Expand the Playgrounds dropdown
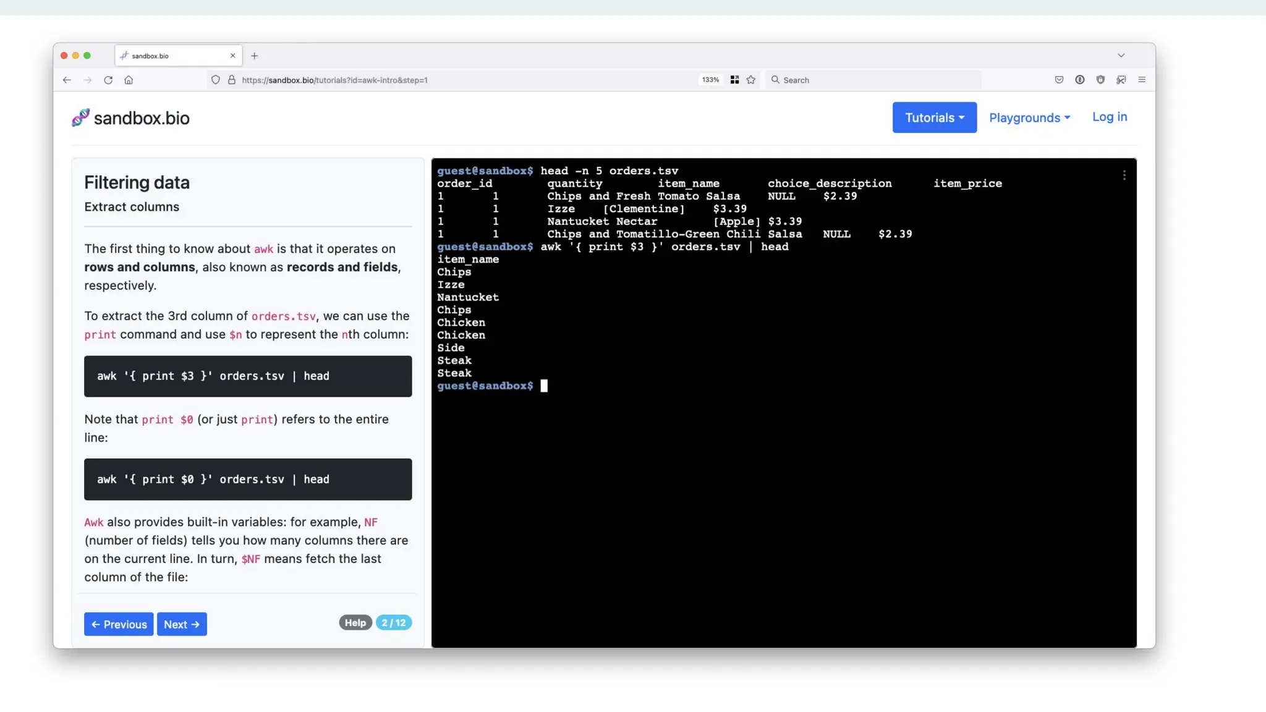This screenshot has height=712, width=1266. (1029, 117)
